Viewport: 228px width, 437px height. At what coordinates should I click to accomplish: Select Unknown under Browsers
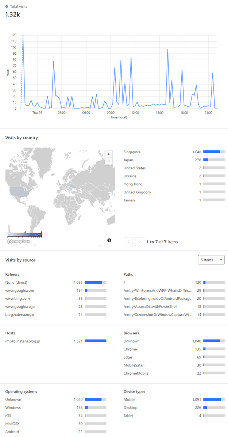pos(174,341)
